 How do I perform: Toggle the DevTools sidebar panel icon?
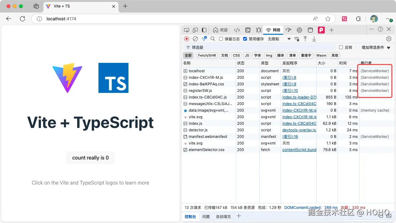point(204,30)
